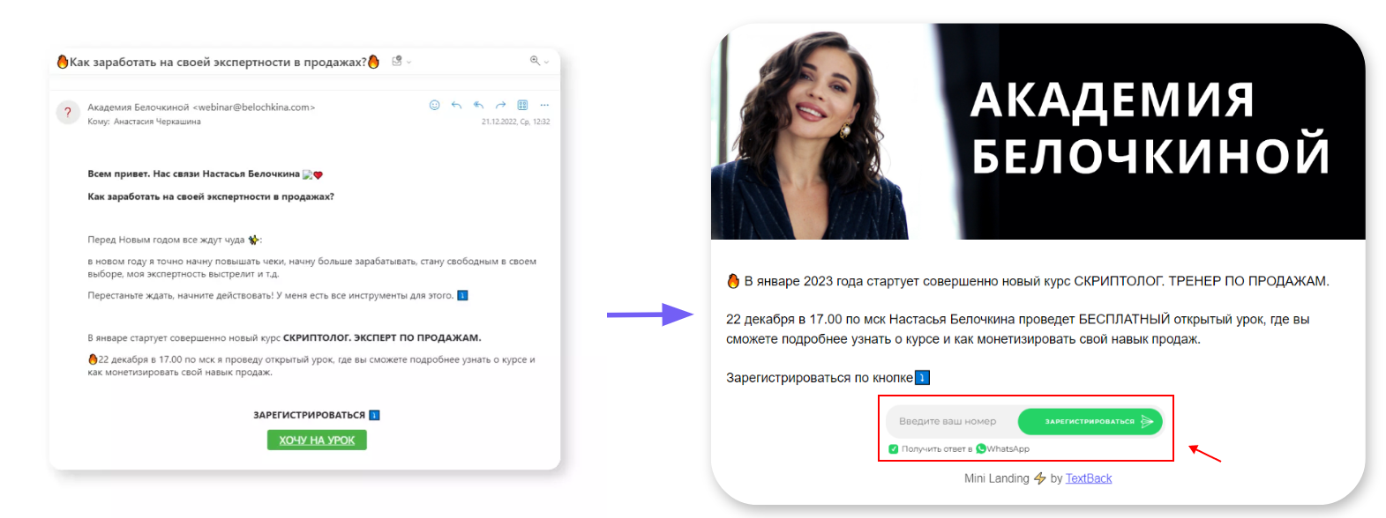Open the TextBack link in footer

click(x=1089, y=478)
